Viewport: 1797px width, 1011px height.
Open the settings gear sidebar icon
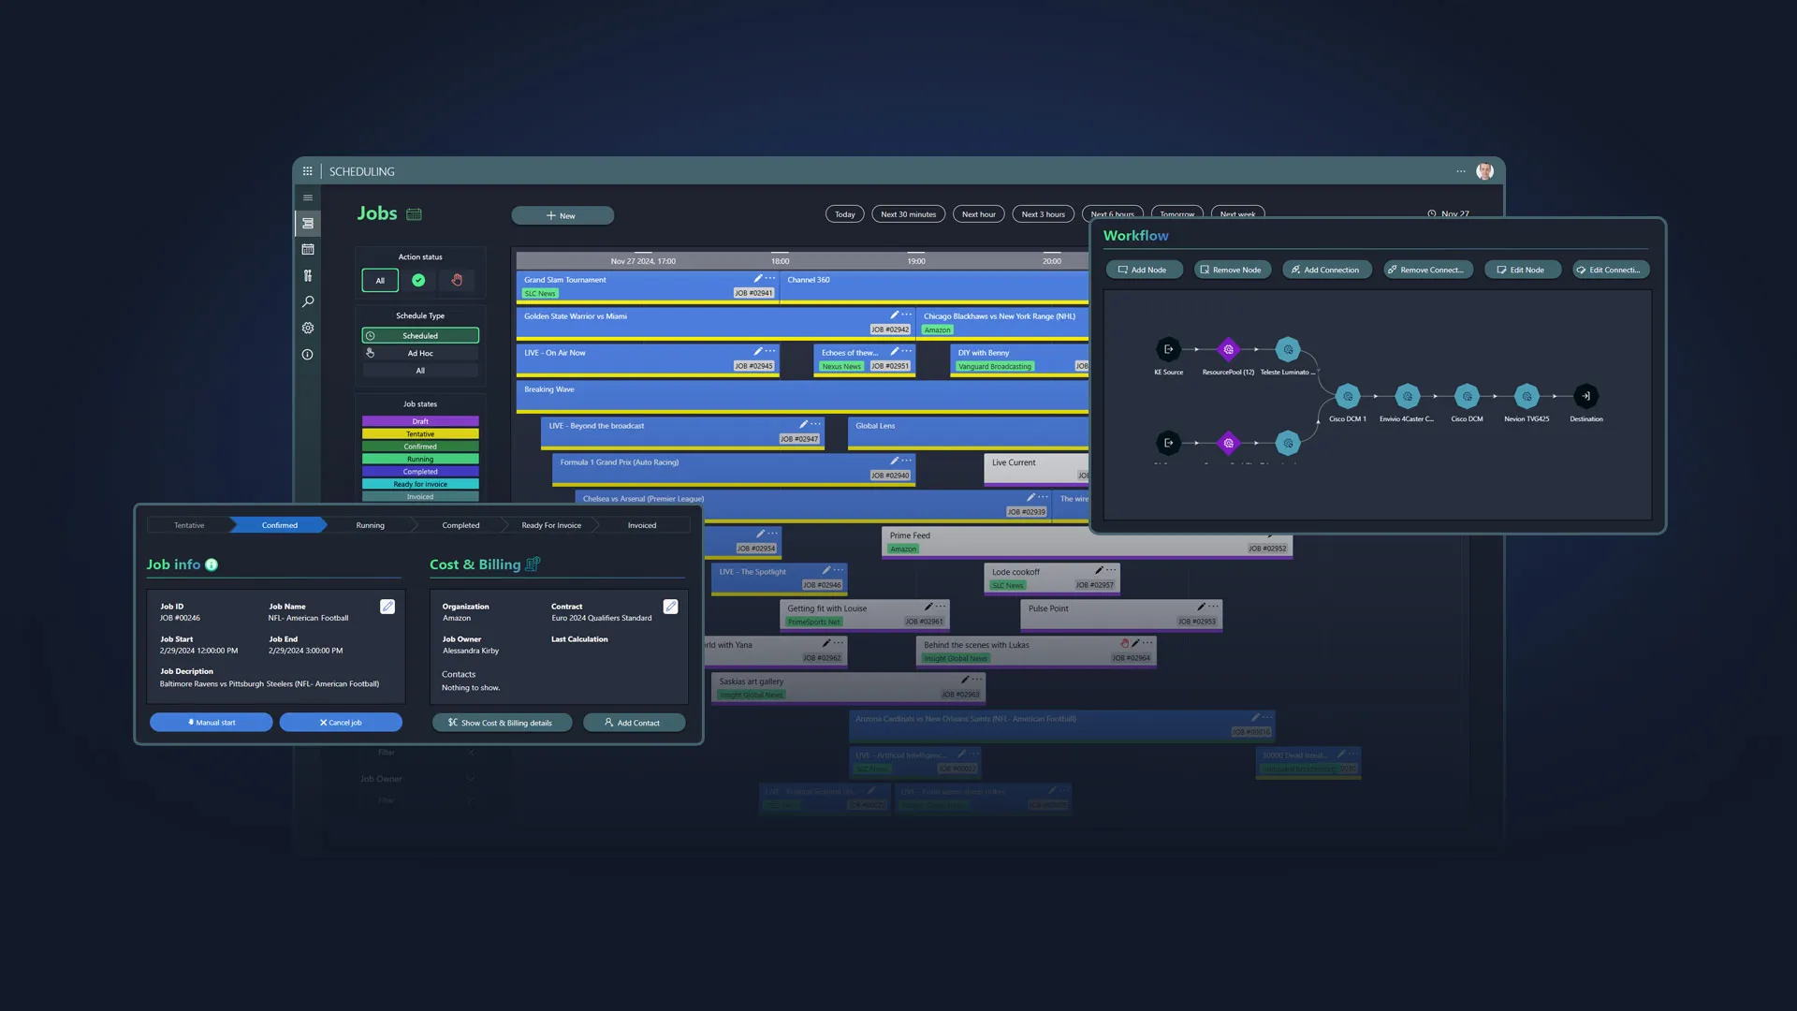click(307, 328)
